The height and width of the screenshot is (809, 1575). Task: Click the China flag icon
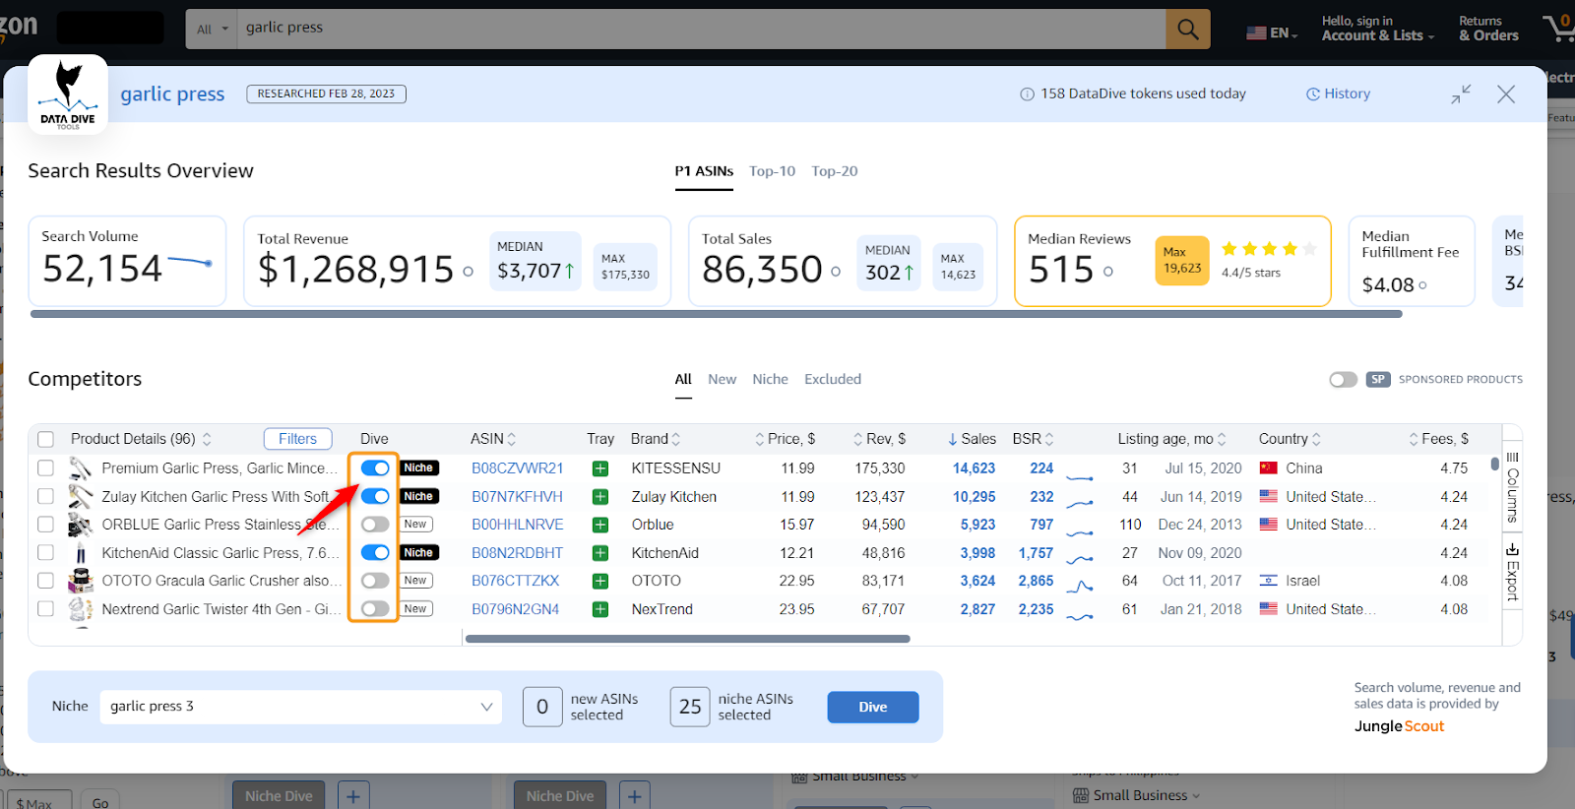pos(1269,468)
